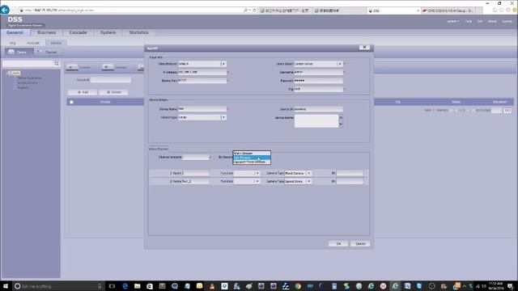Viewport: 518px width, 291px height.
Task: Click the IP Address input field
Action: click(x=202, y=72)
